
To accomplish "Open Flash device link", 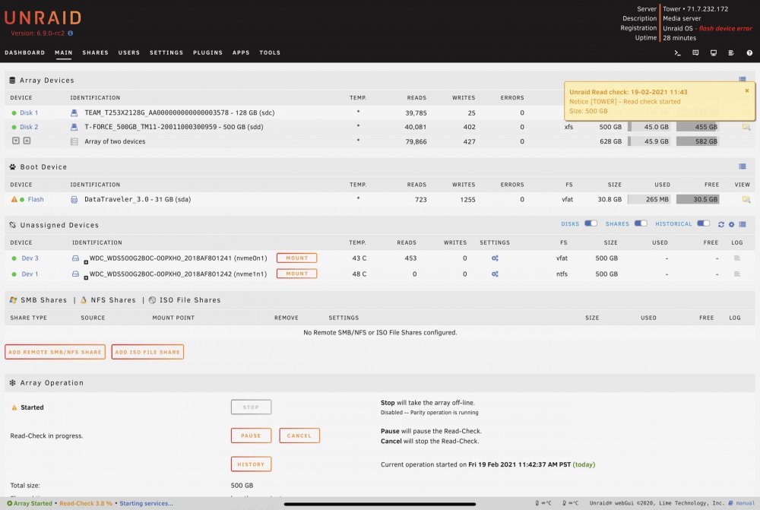I will point(36,199).
